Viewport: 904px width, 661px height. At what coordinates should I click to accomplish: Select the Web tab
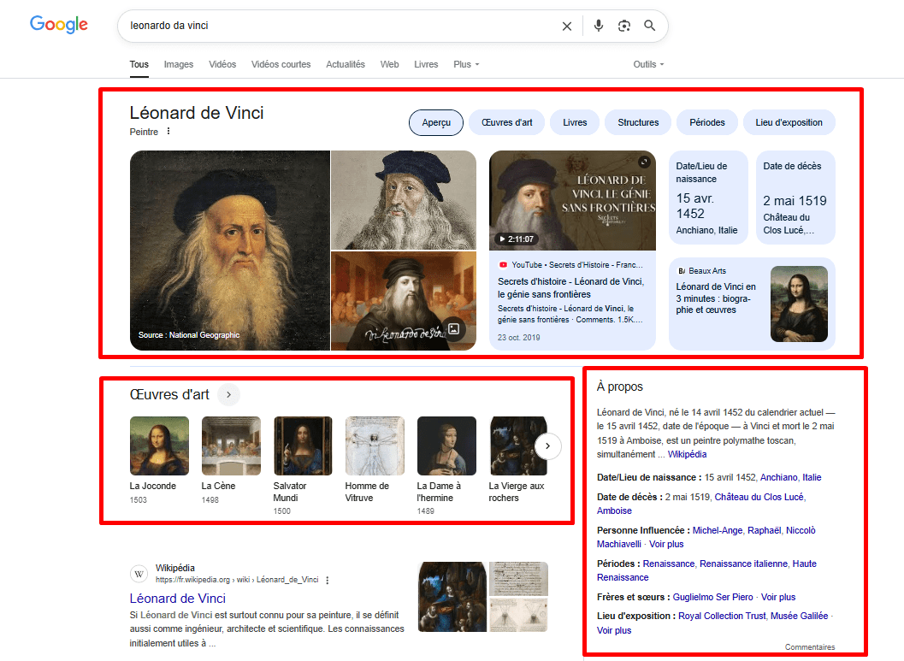[390, 64]
